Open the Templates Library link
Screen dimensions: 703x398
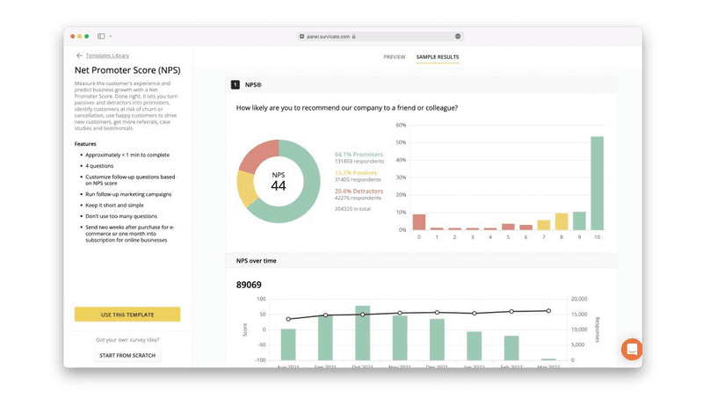(107, 55)
